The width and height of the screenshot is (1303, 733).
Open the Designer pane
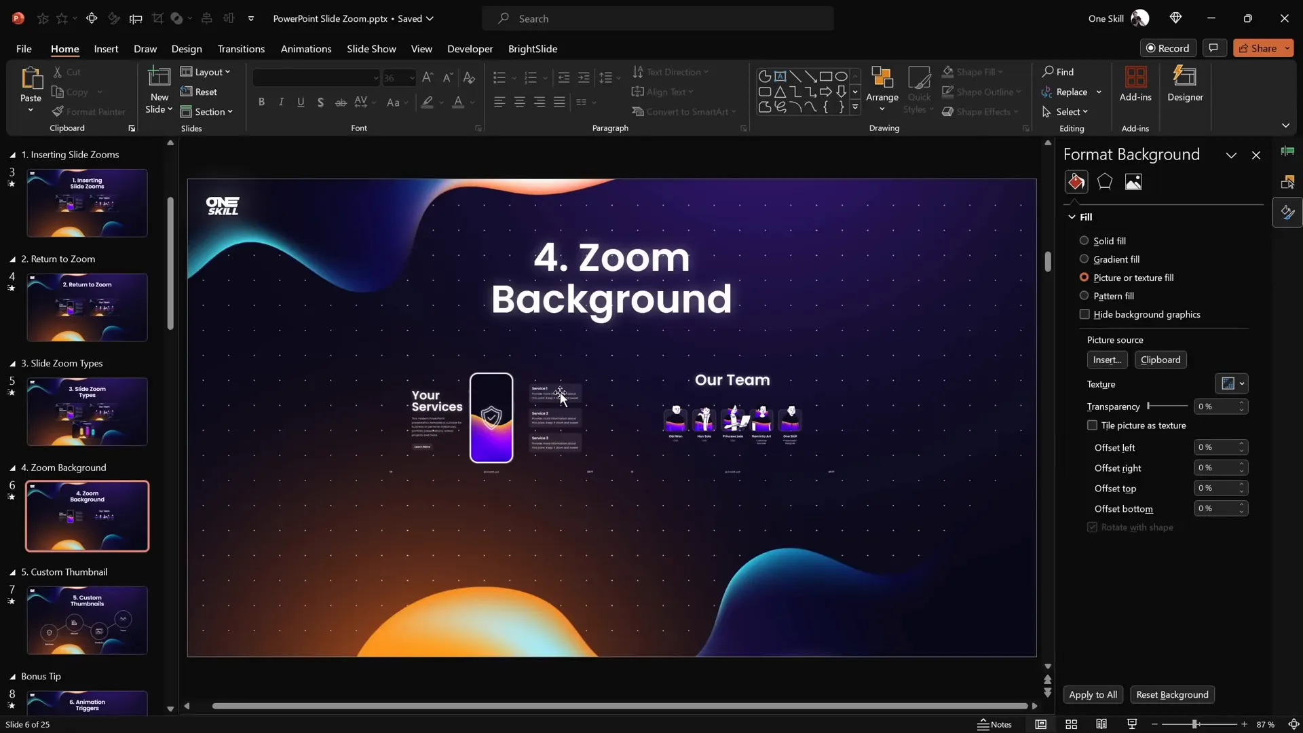pyautogui.click(x=1185, y=84)
